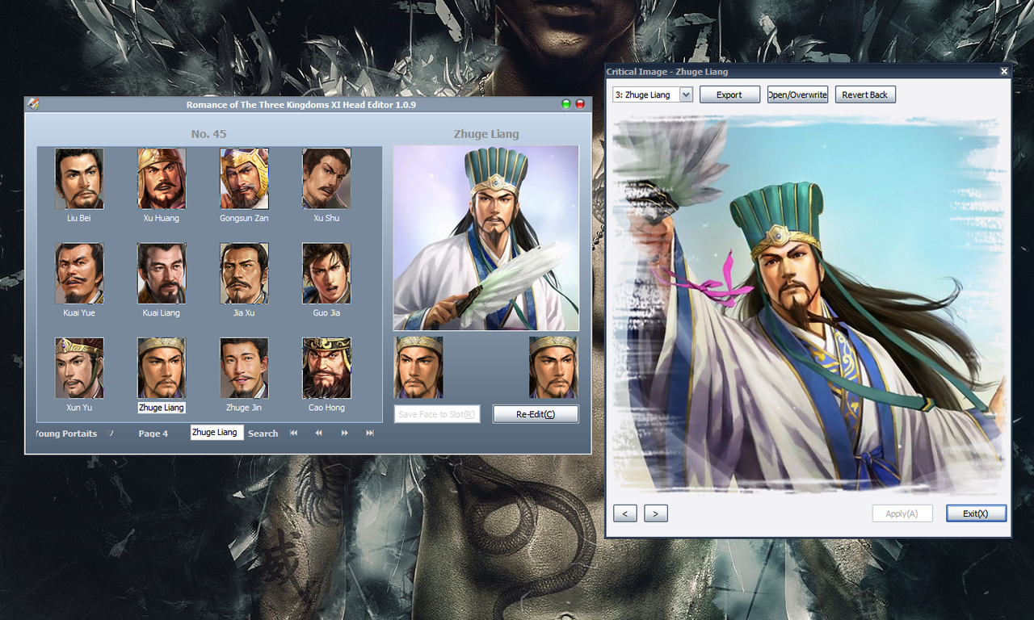
Task: Click the 'Guo Jia' name label
Action: [326, 312]
